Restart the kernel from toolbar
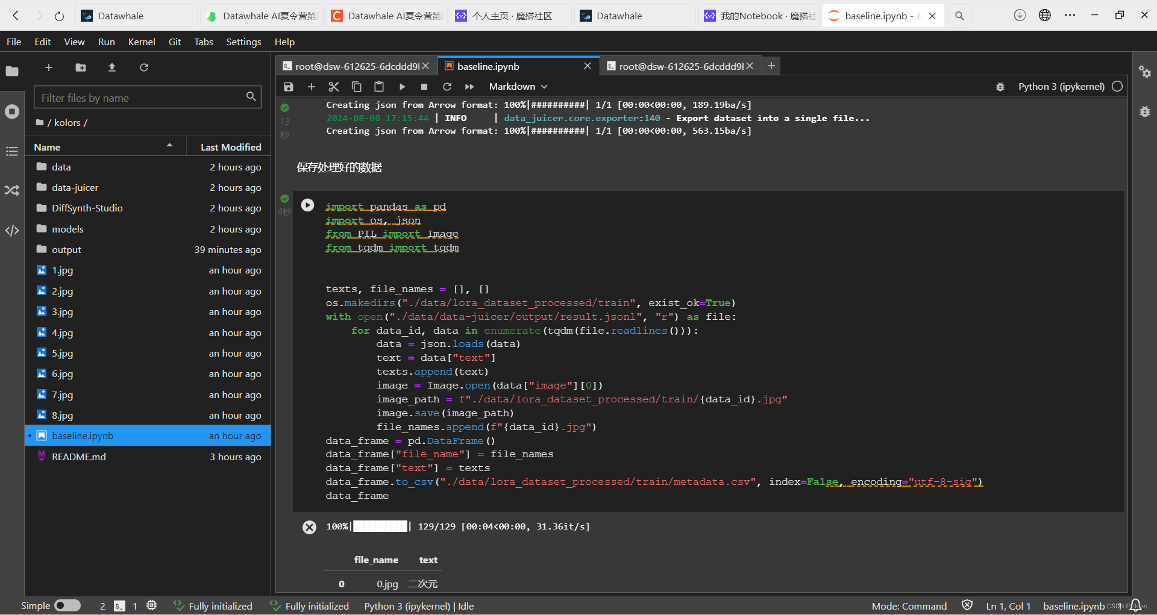Image resolution: width=1157 pixels, height=615 pixels. click(x=447, y=87)
